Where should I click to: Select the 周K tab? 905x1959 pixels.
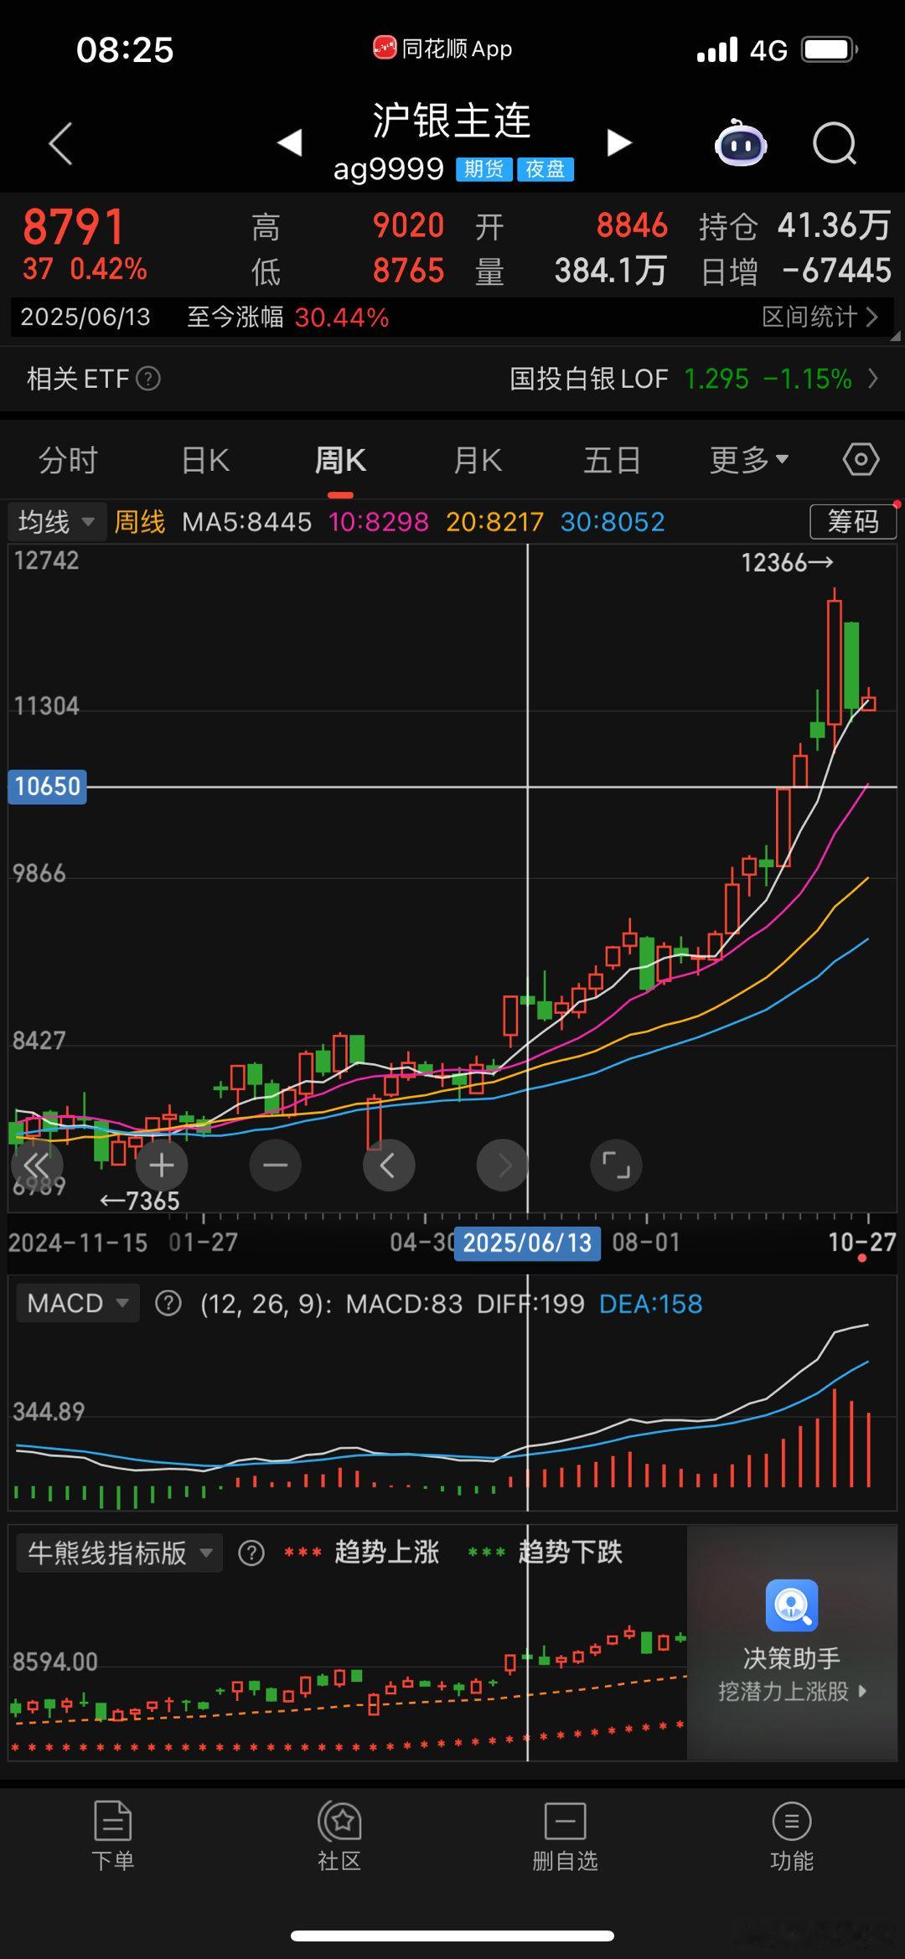(x=340, y=459)
